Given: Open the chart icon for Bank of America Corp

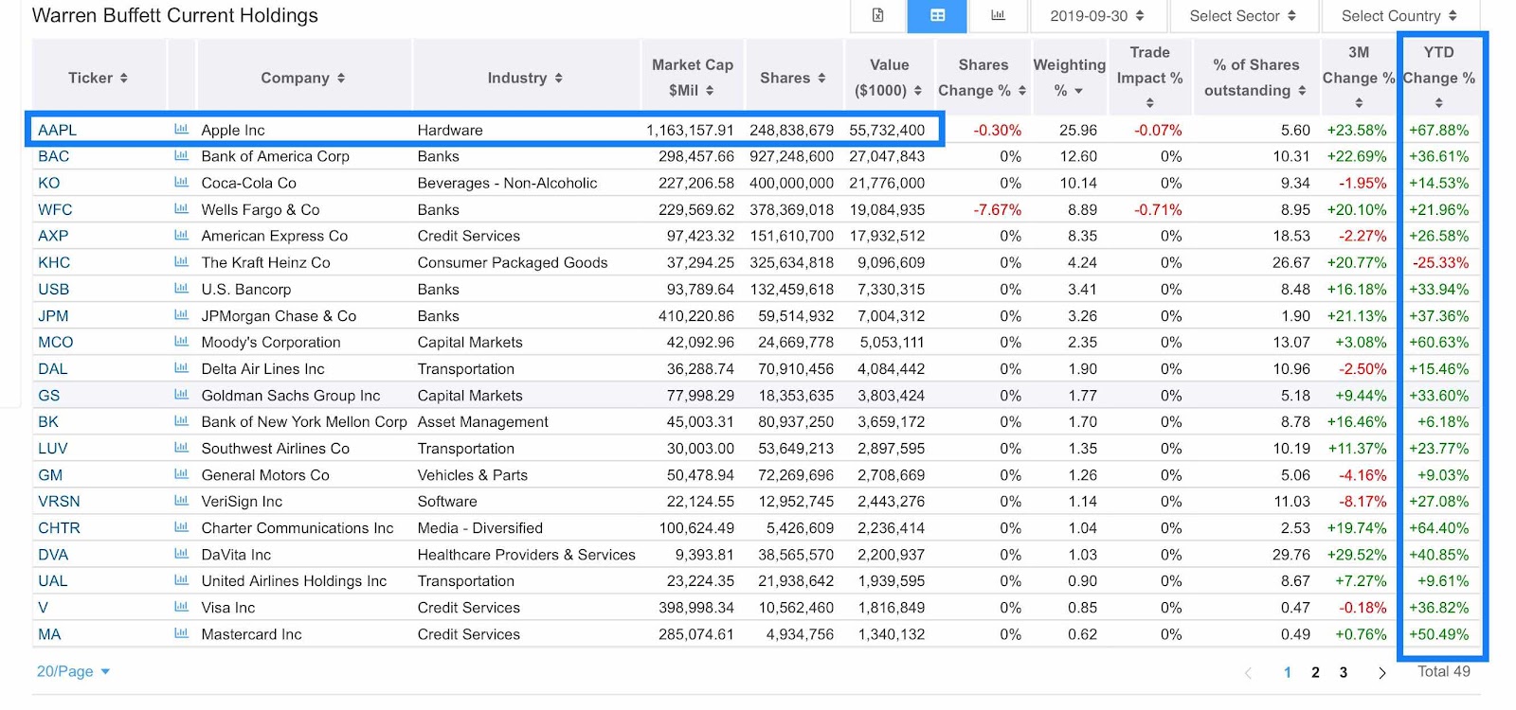Looking at the screenshot, I should pyautogui.click(x=181, y=156).
